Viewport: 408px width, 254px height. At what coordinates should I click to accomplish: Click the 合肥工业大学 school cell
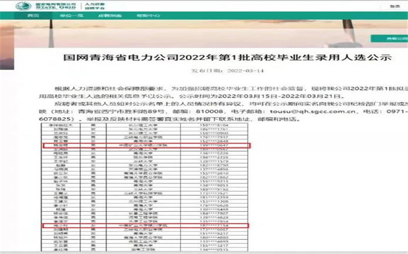[143, 242]
